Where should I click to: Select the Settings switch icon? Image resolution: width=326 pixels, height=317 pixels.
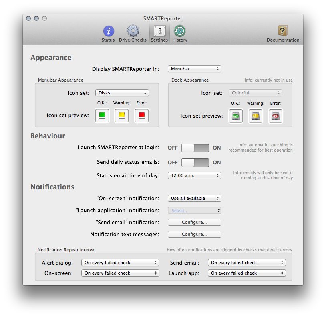[159, 31]
